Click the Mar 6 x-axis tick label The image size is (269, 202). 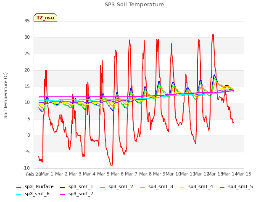117,174
